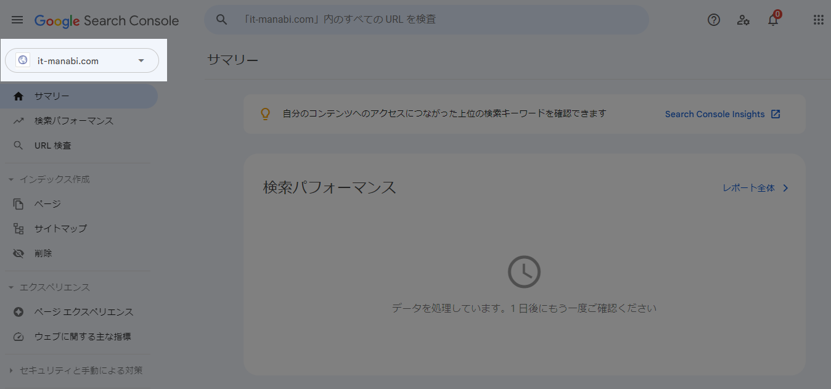Click the URL inspection search field
This screenshot has width=831, height=389.
[425, 19]
